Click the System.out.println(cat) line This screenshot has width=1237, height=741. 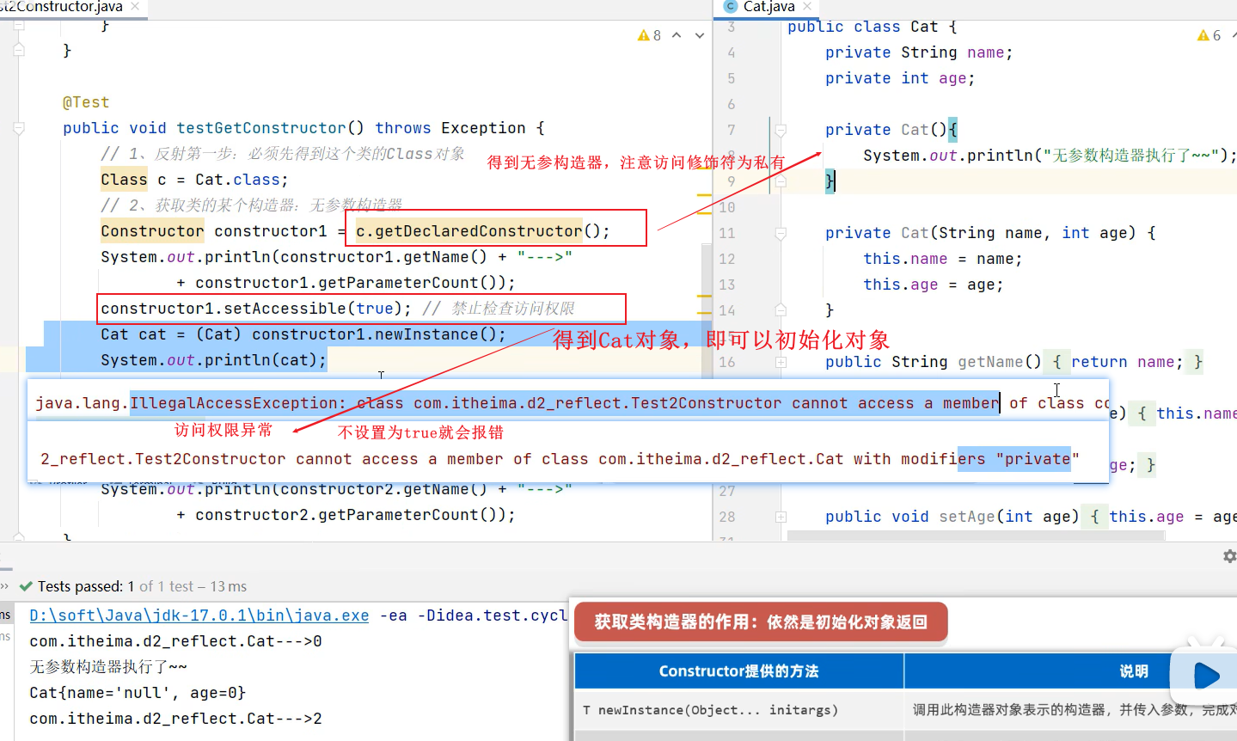point(213,360)
